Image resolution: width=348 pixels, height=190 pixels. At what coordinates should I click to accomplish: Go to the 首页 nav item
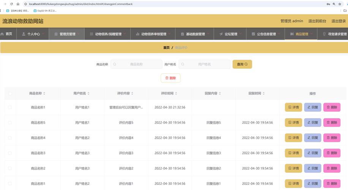[7, 34]
